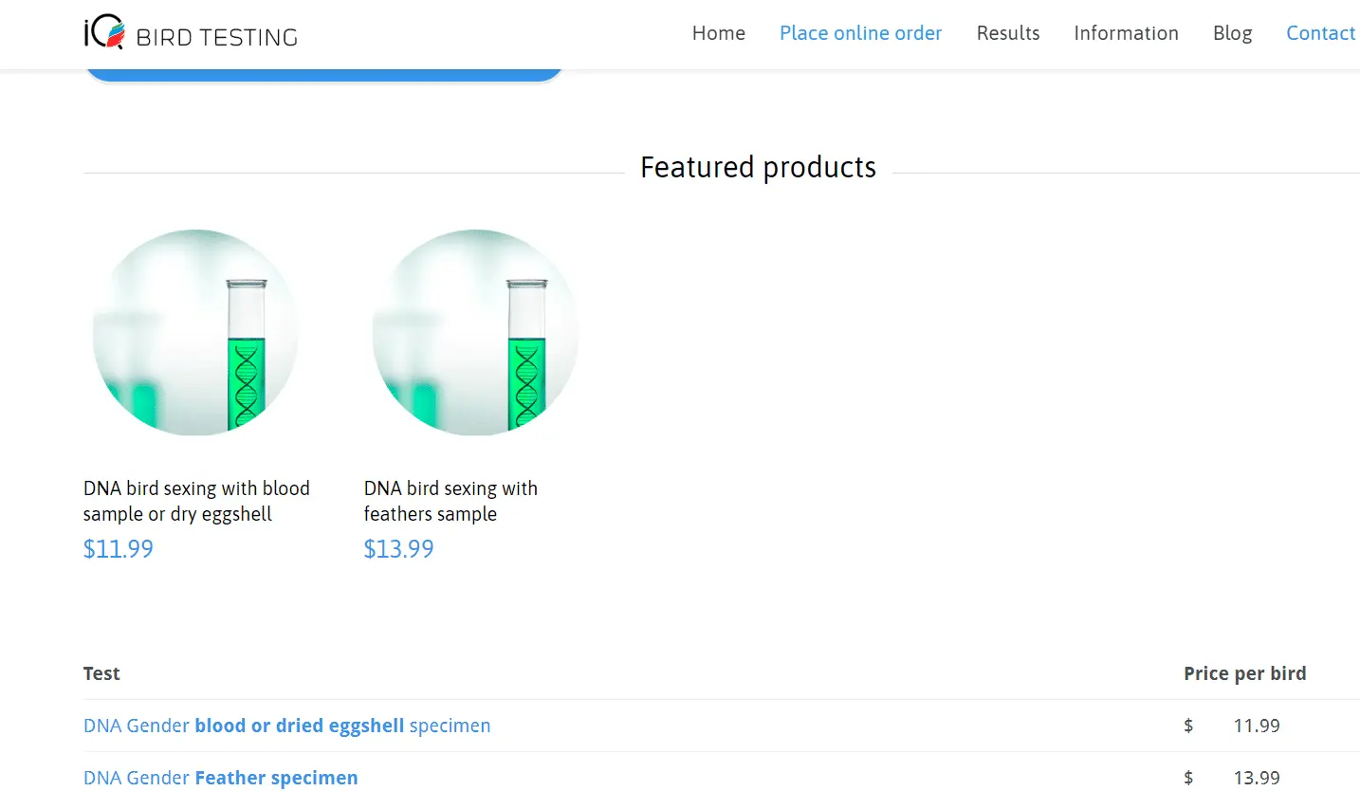Click blood sample product test tube image
The width and height of the screenshot is (1360, 791).
pos(196,332)
